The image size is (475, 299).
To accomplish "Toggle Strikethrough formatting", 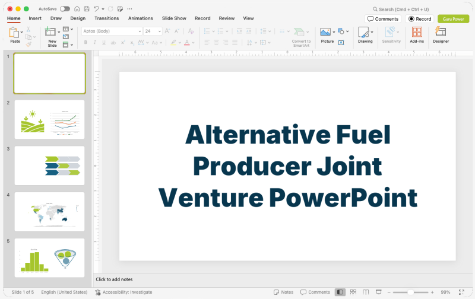I will coord(113,43).
